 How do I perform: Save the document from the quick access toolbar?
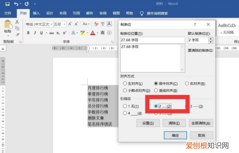pyautogui.click(x=7, y=4)
